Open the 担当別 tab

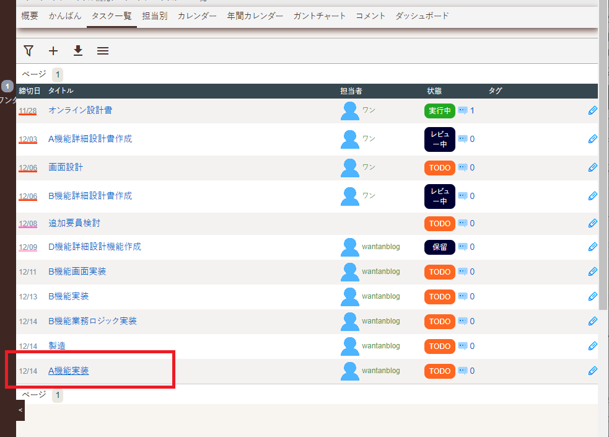155,16
